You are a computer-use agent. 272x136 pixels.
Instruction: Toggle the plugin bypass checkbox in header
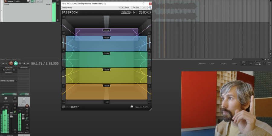pos(150,8)
